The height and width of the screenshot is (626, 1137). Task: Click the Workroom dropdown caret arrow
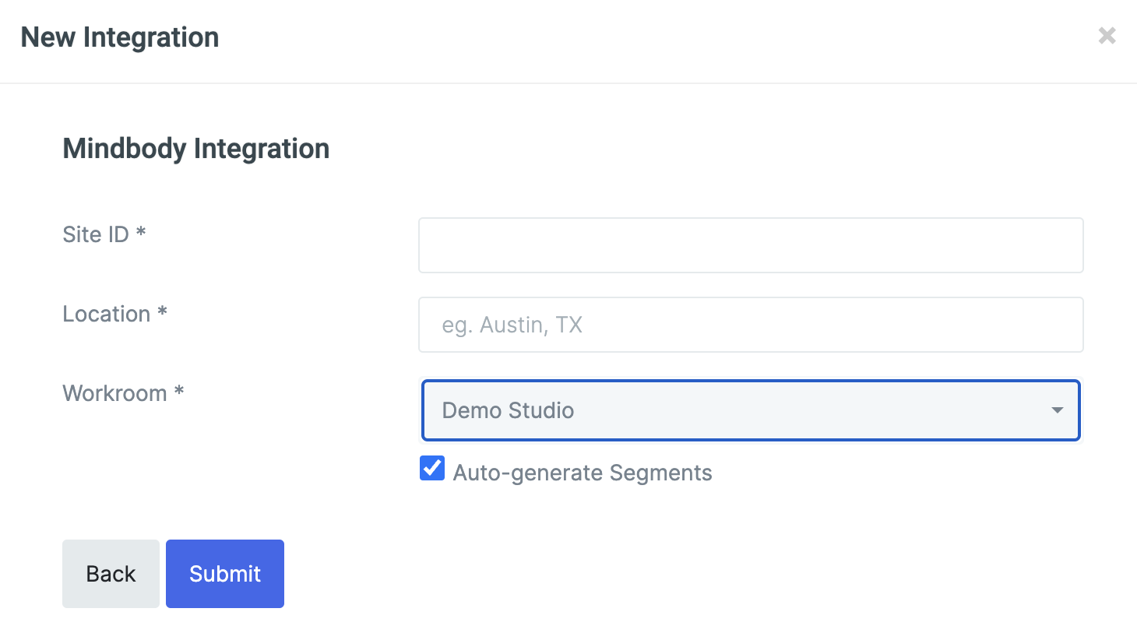click(1057, 410)
